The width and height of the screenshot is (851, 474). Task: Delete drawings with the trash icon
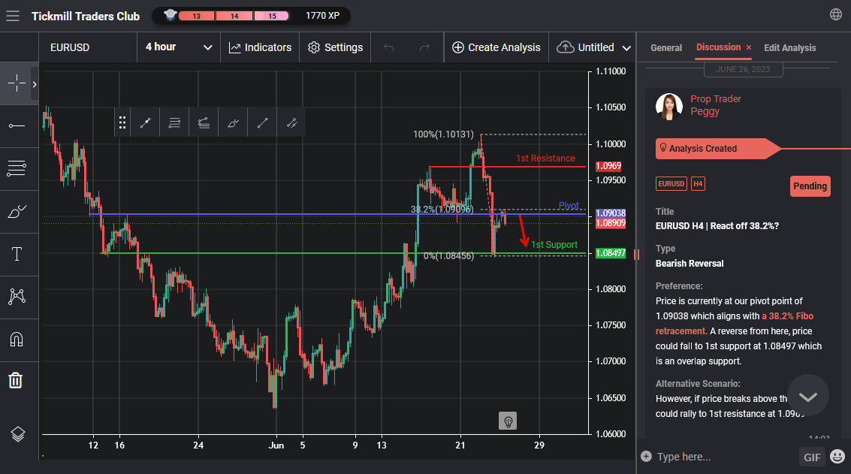(16, 381)
